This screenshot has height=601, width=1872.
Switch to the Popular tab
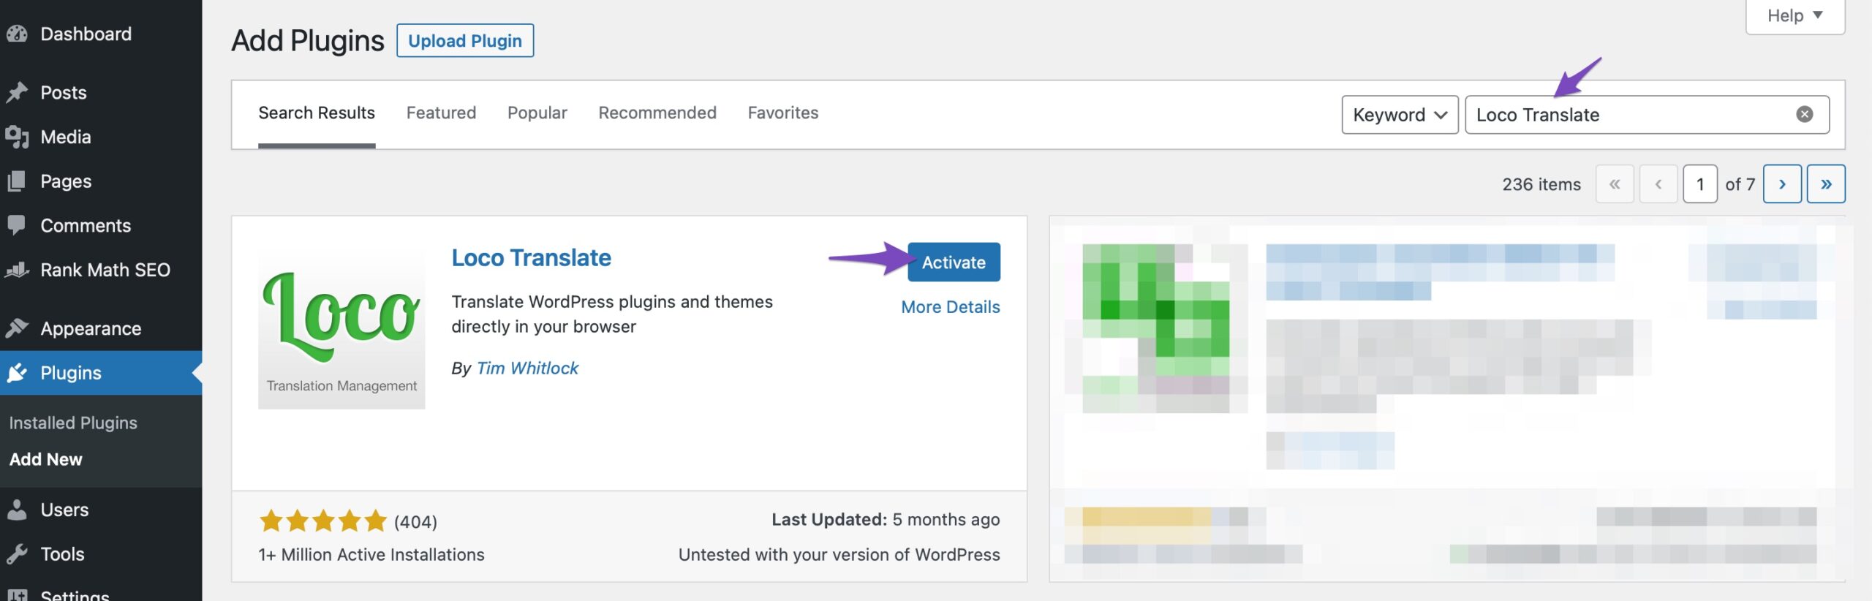(537, 113)
